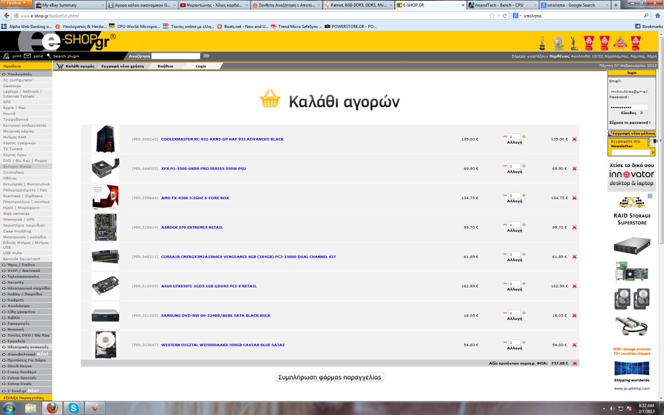The image size is (664, 415).
Task: Switch to My eBay Summary tab
Action: (70, 5)
